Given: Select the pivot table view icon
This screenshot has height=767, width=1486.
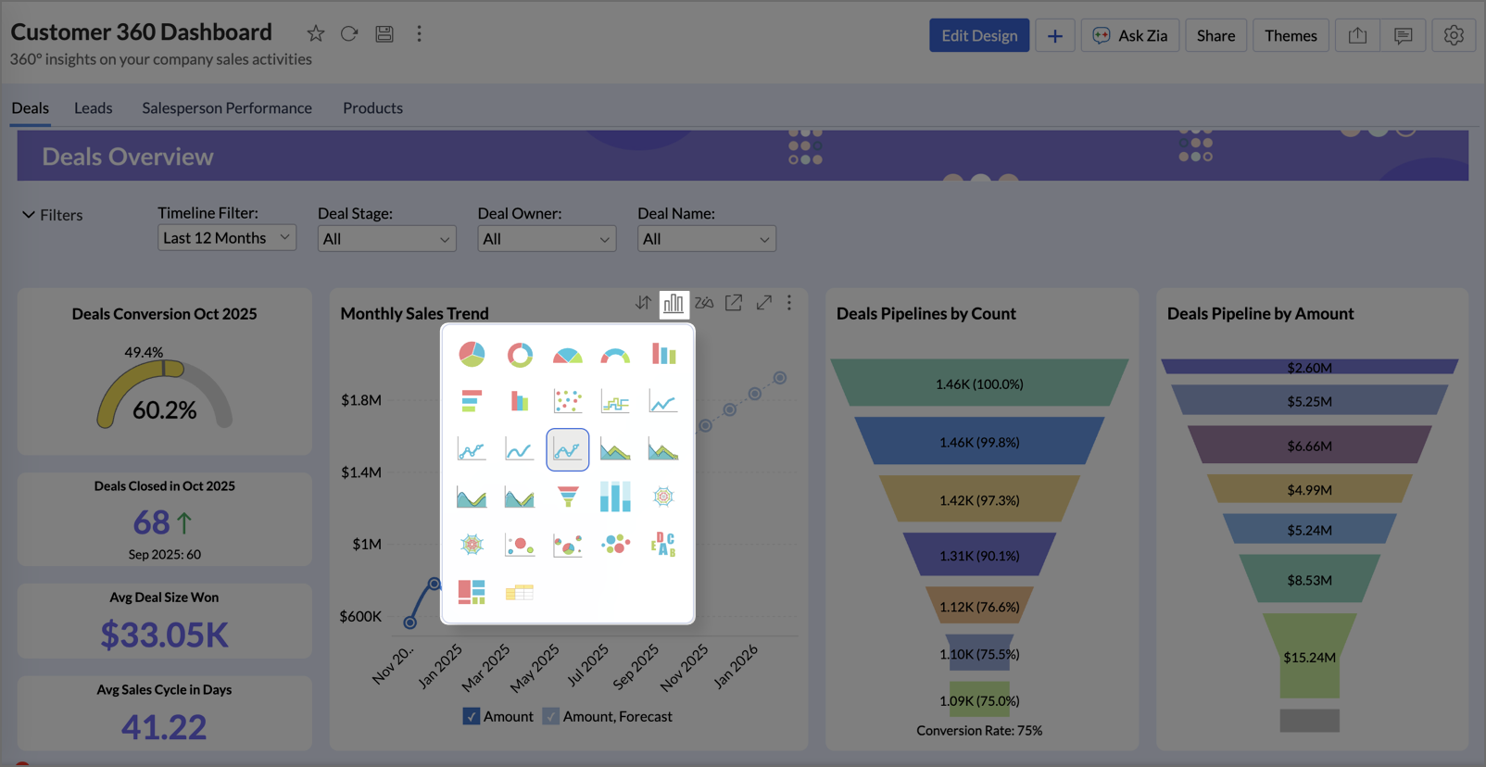Looking at the screenshot, I should click(x=520, y=593).
